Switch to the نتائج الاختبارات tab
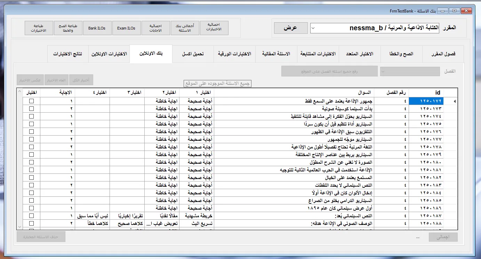 click(67, 54)
